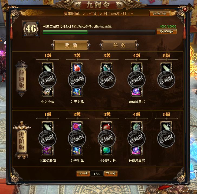Switch to the 任务 tab
The image size is (197, 194).
[119, 45]
